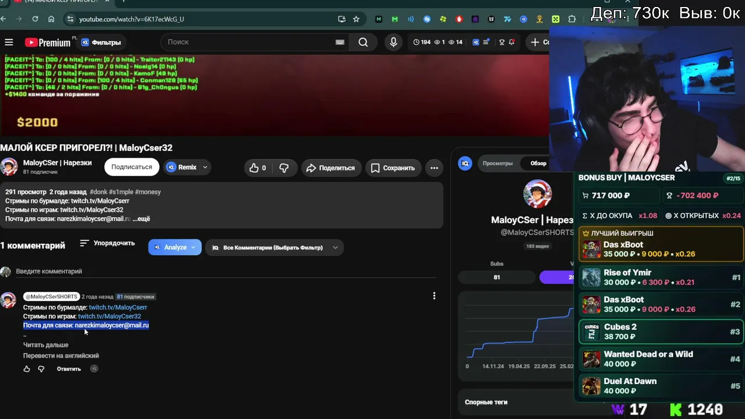Screen dimensions: 745x419
Task: Open the Shazam extension icon
Action: click(x=427, y=19)
